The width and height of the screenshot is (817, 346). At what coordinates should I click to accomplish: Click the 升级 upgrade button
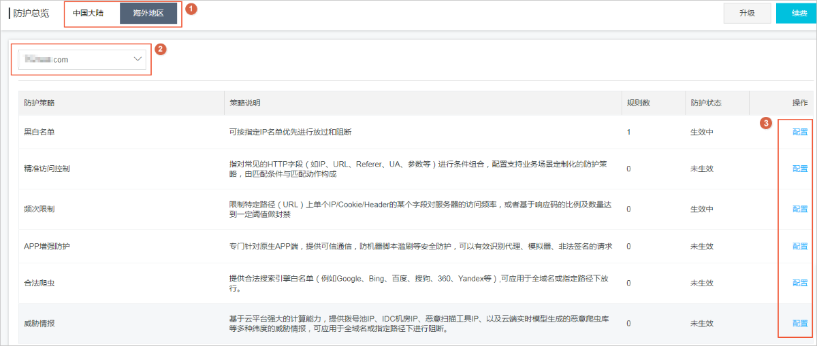(x=747, y=13)
